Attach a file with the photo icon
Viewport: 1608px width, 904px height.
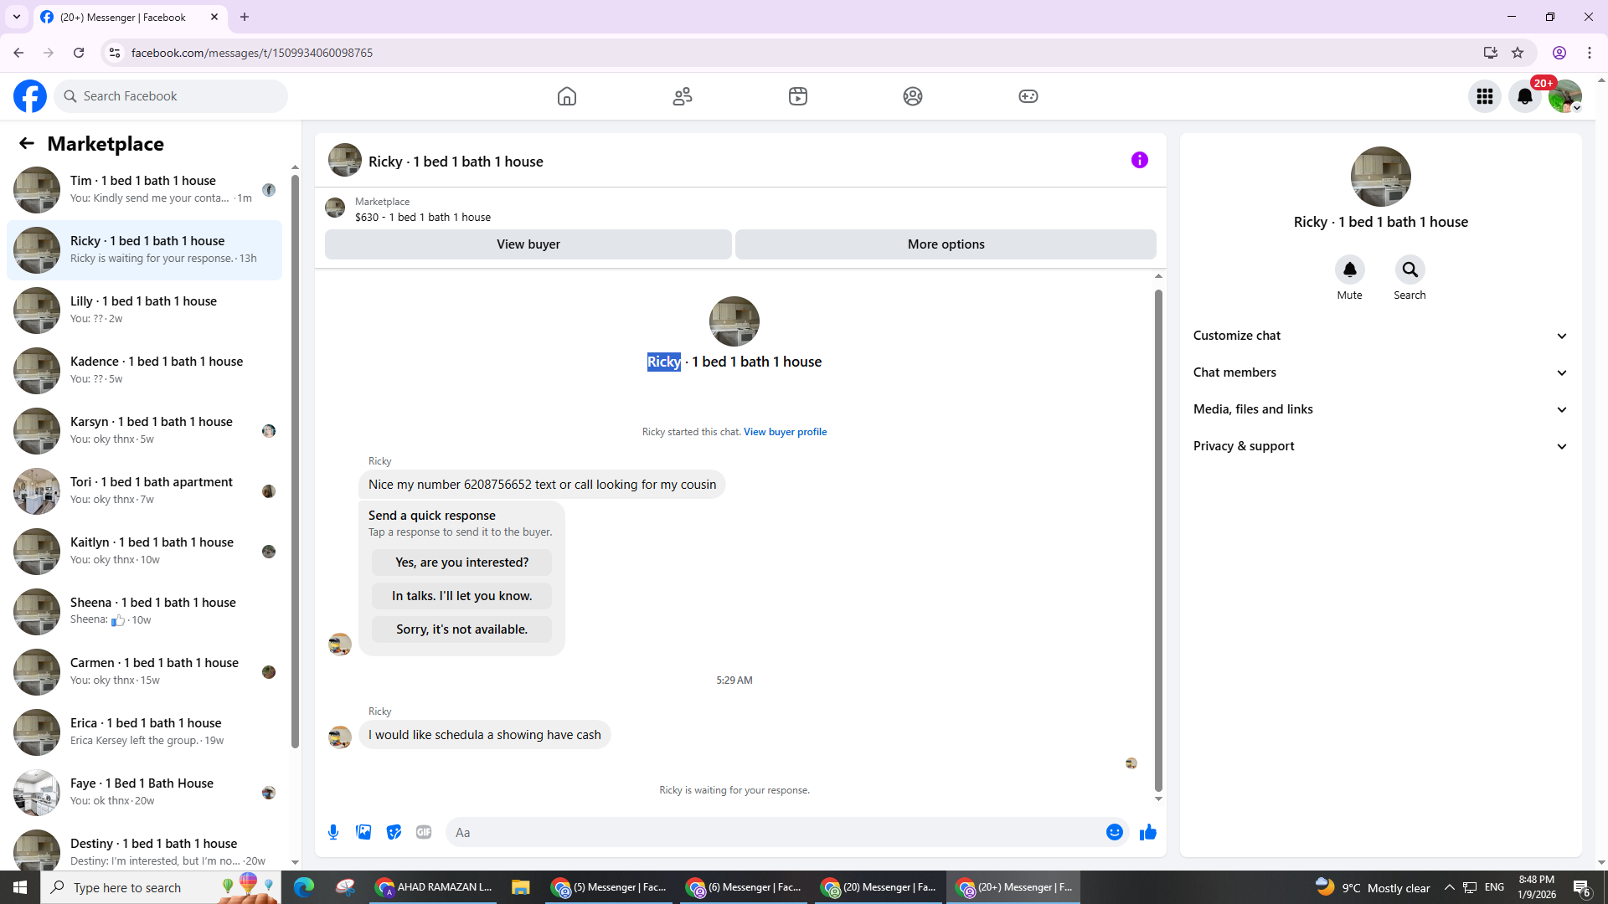(363, 832)
